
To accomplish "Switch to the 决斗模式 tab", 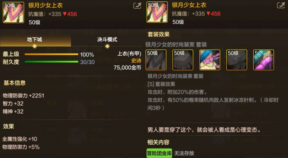I will pyautogui.click(x=107, y=40).
